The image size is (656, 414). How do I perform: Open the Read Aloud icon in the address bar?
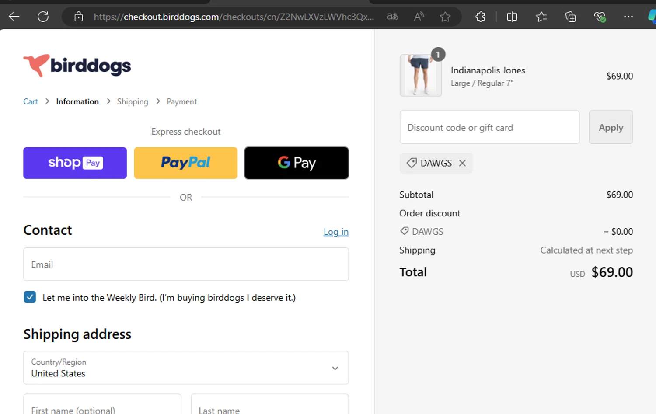click(x=419, y=17)
